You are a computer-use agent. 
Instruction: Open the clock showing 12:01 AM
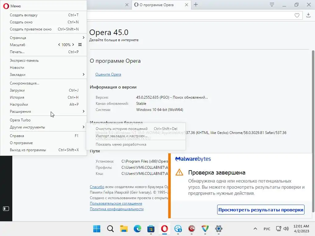(301, 226)
